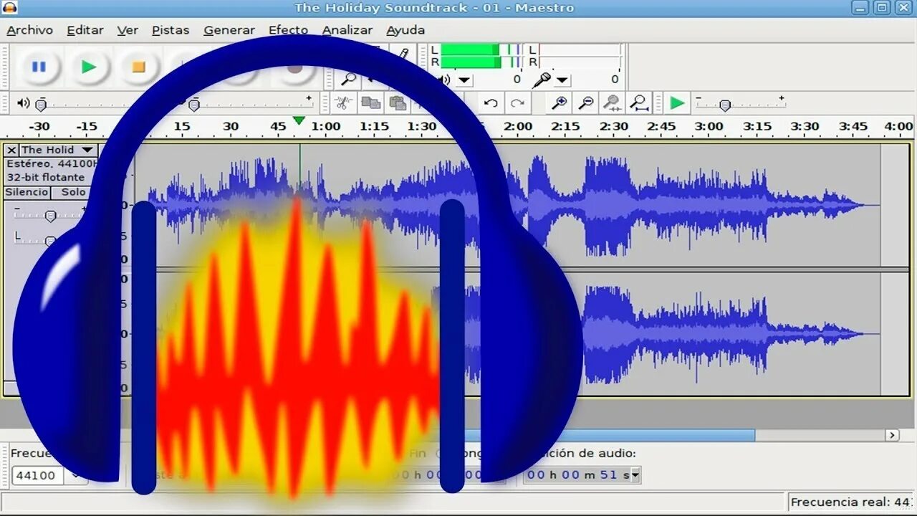Fit selection in window zoom icon
Screen dimensions: 917x516
[x=613, y=103]
